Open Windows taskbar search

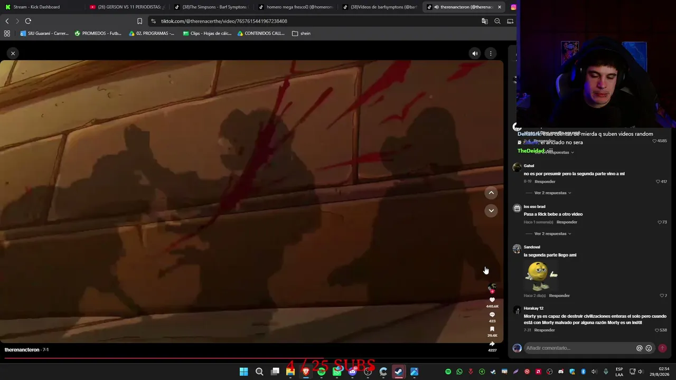pos(259,372)
